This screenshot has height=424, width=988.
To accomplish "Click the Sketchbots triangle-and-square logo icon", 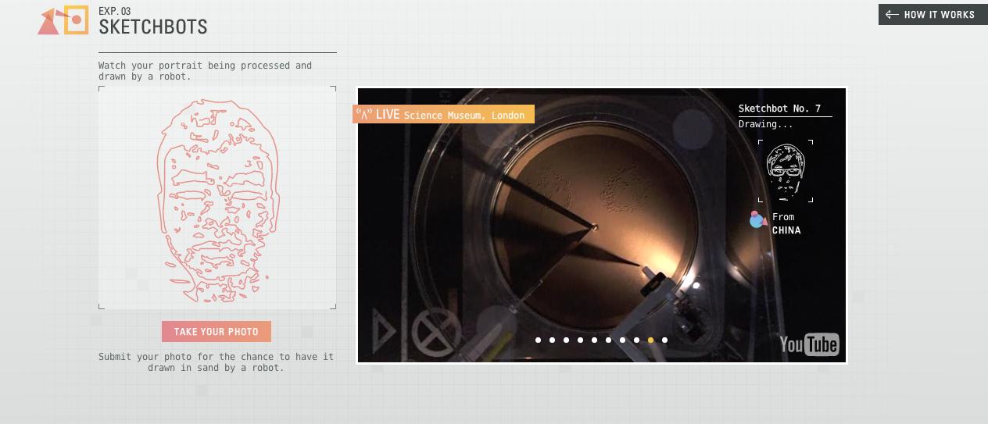I will coord(63,20).
